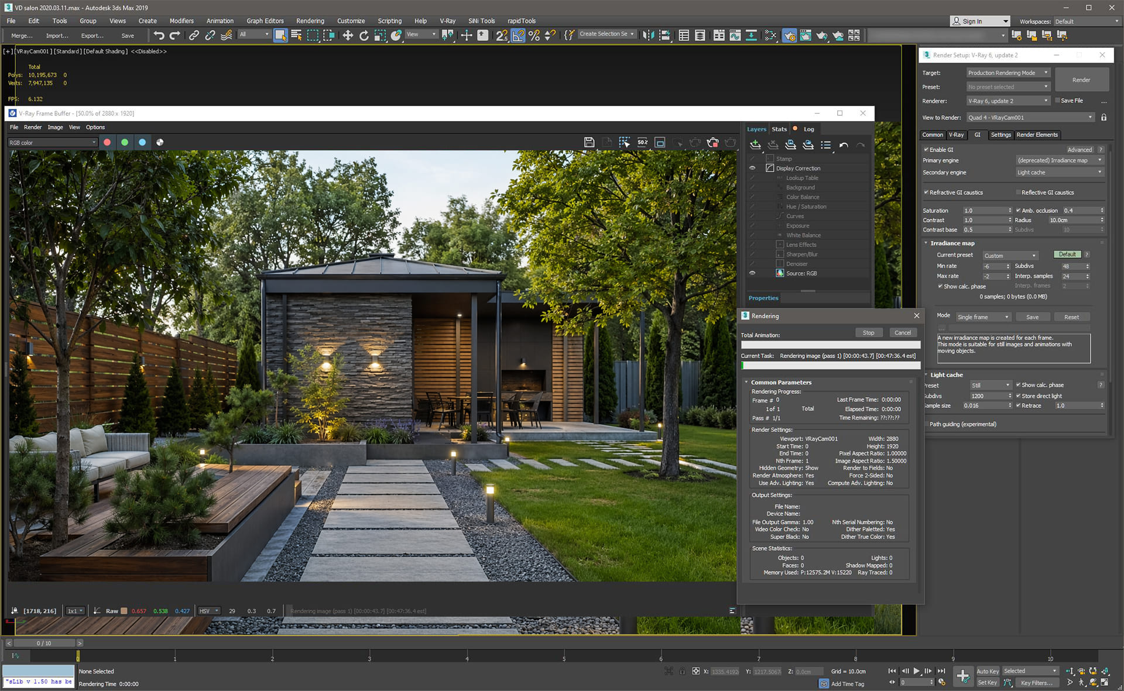The height and width of the screenshot is (691, 1124).
Task: Uncheck Enable GI
Action: (926, 150)
